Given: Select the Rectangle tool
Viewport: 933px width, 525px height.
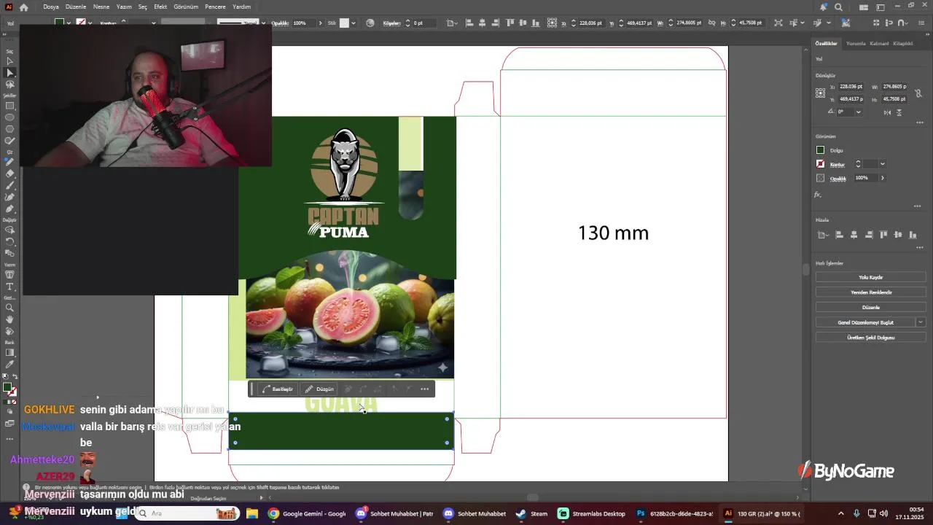Looking at the screenshot, I should click(x=10, y=106).
